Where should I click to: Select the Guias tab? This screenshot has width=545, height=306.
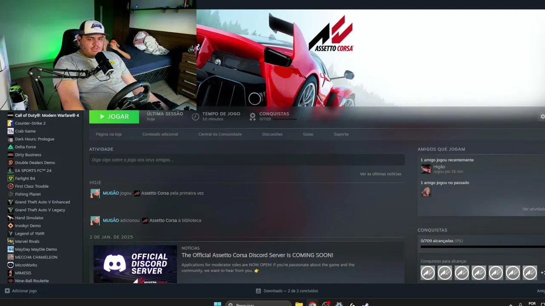[x=308, y=134]
